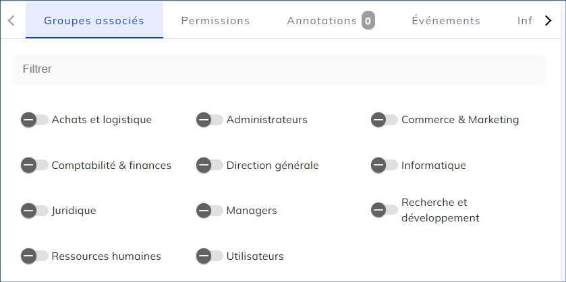This screenshot has width=566, height=282.
Task: Switch to the Permissions tab
Action: pyautogui.click(x=215, y=21)
